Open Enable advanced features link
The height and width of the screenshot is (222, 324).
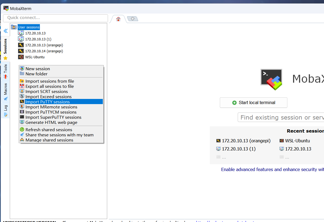[272, 169]
